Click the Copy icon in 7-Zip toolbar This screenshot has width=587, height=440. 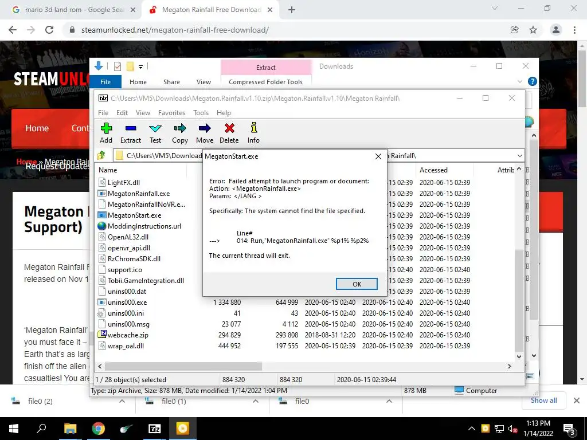pos(179,128)
